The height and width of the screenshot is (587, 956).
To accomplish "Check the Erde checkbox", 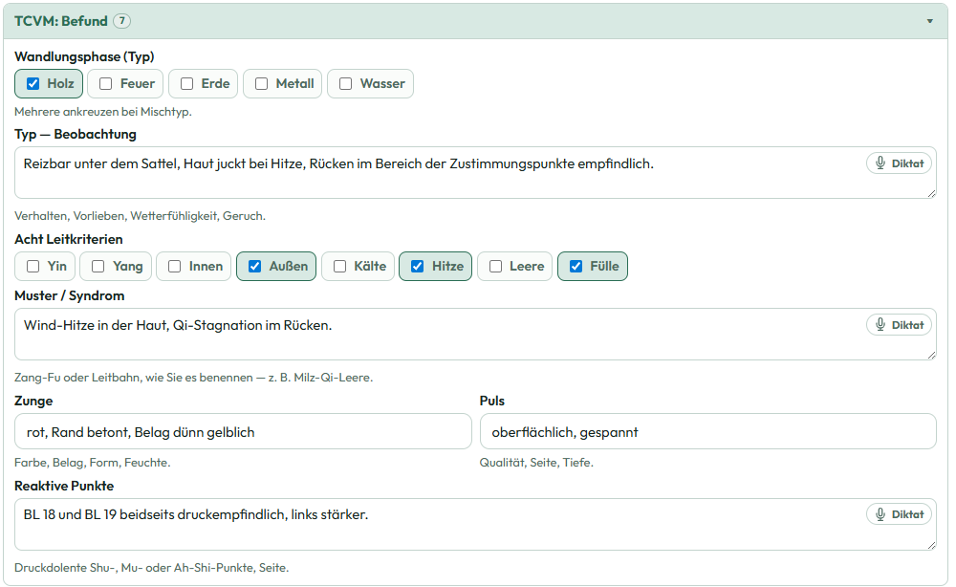I will [x=187, y=83].
